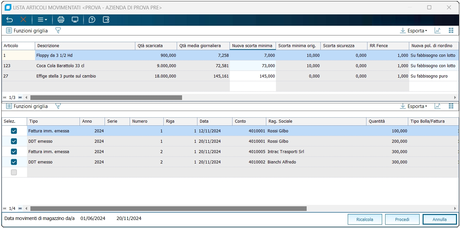Click the printer icon in the toolbar
460x228 pixels.
tap(61, 20)
